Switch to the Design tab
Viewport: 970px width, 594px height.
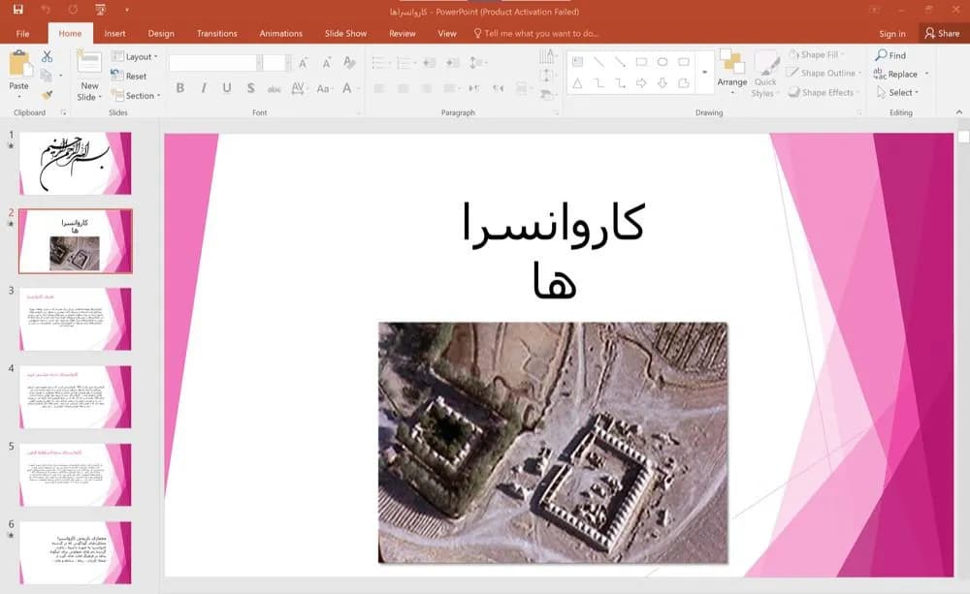[x=161, y=33]
